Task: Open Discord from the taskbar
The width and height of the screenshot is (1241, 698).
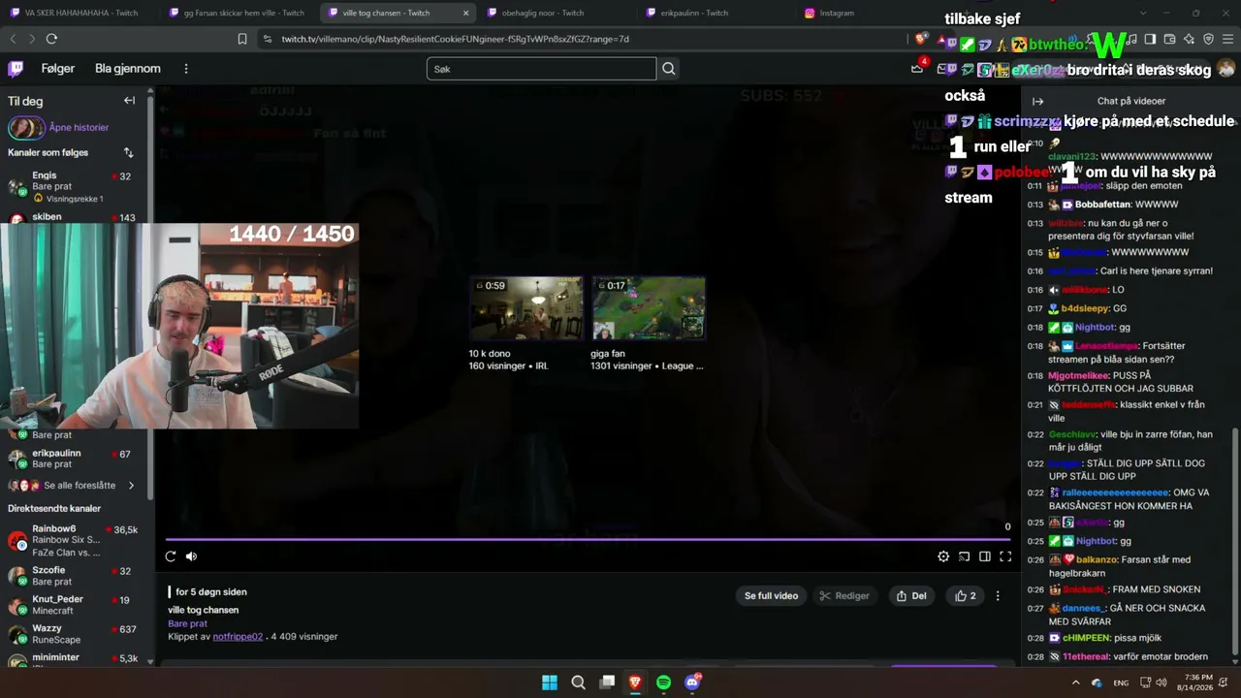Action: [x=692, y=682]
